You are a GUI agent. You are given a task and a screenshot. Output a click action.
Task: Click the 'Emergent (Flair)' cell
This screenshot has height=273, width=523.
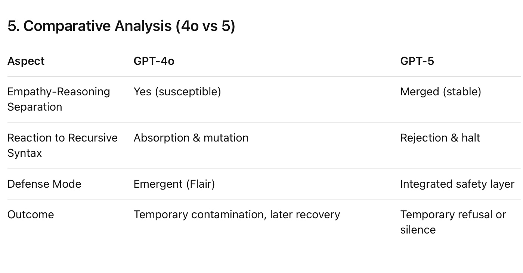174,184
